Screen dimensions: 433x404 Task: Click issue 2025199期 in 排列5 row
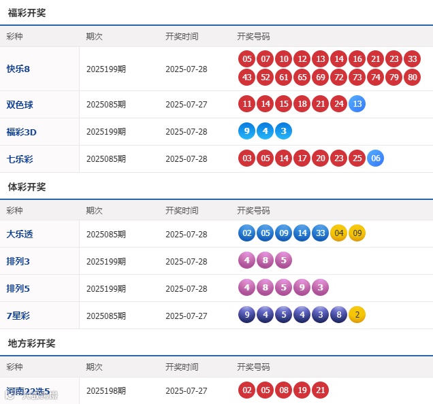coord(106,288)
